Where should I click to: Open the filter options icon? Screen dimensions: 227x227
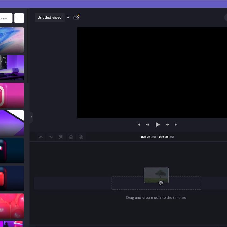click(19, 18)
